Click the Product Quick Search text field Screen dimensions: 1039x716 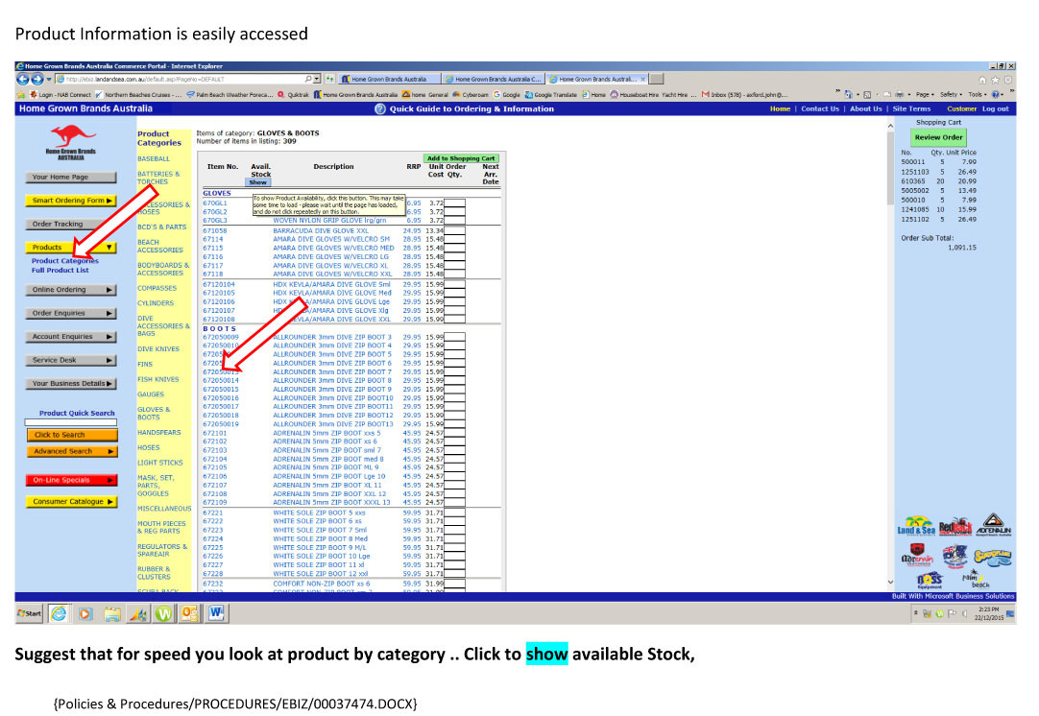[77, 422]
